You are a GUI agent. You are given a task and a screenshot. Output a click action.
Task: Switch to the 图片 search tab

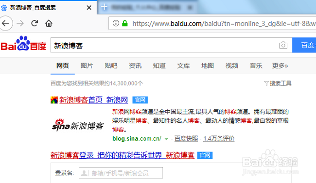tap(87, 66)
